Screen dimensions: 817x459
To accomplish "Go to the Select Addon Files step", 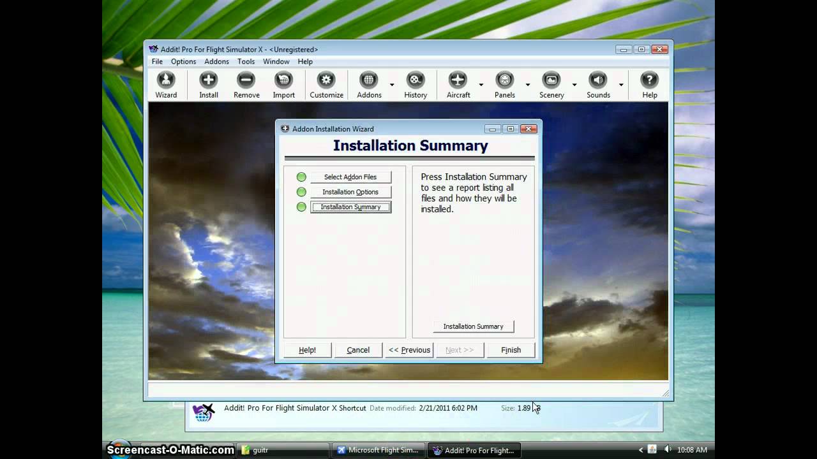I will click(x=350, y=177).
